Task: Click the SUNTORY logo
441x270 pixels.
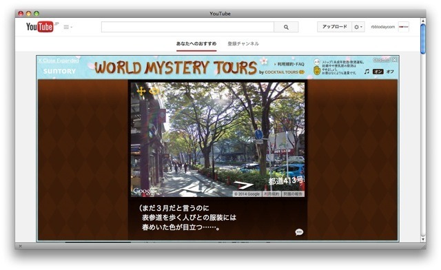Action: pos(59,71)
